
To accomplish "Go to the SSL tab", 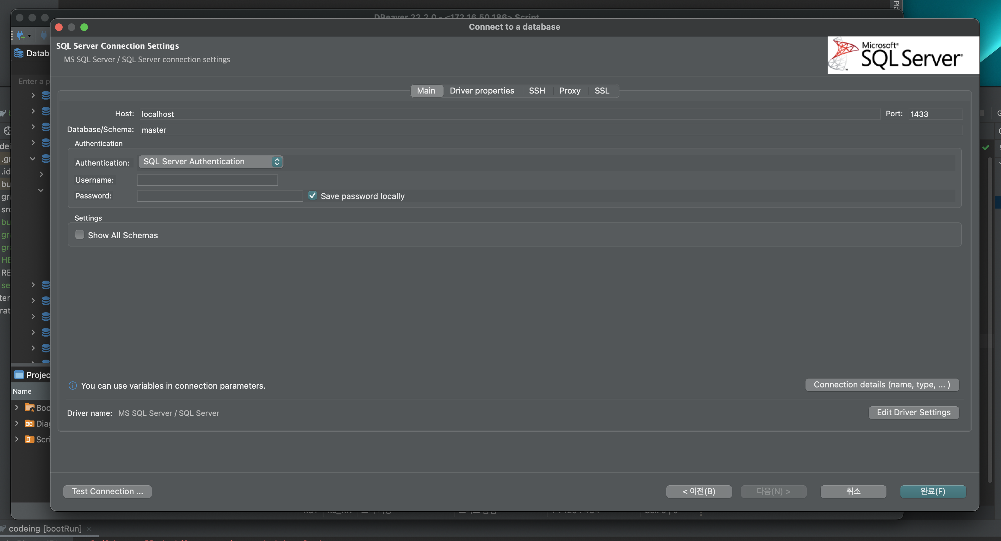I will (601, 91).
